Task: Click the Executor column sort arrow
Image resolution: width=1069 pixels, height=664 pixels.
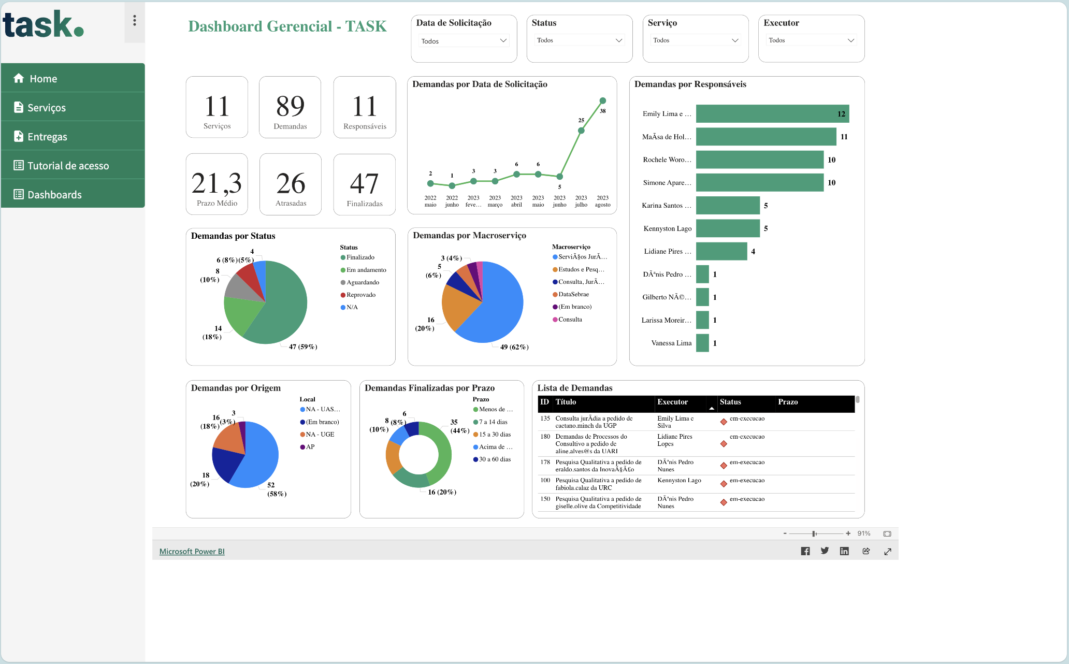Action: click(712, 408)
